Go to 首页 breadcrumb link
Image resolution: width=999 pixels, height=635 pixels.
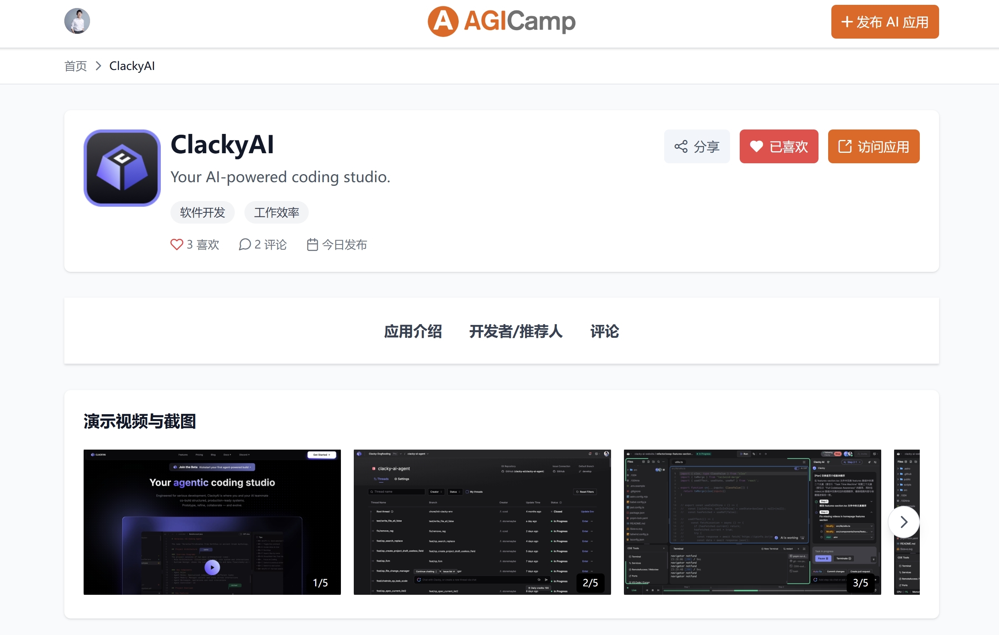(76, 66)
